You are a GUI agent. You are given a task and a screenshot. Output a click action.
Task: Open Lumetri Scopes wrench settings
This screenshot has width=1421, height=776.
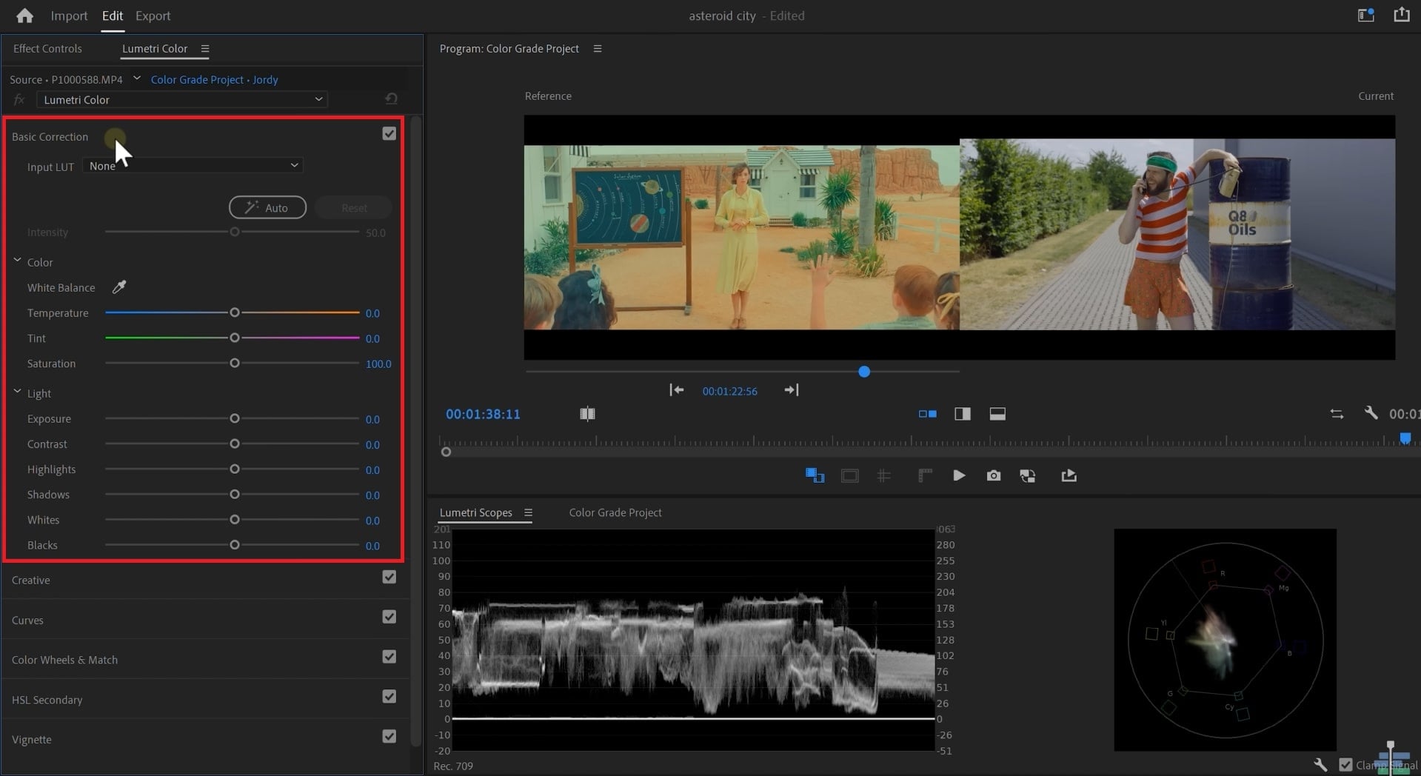pyautogui.click(x=1320, y=764)
